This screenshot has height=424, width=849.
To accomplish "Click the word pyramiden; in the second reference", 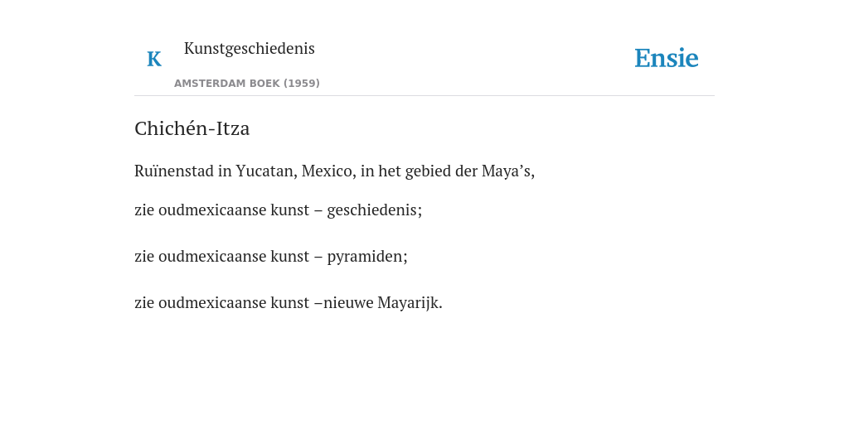I will [x=367, y=257].
